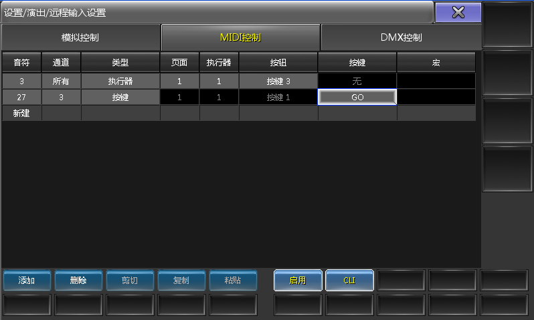Viewport: 534px width, 320px height.
Task: Select the 按键 3 button cell
Action: point(278,81)
